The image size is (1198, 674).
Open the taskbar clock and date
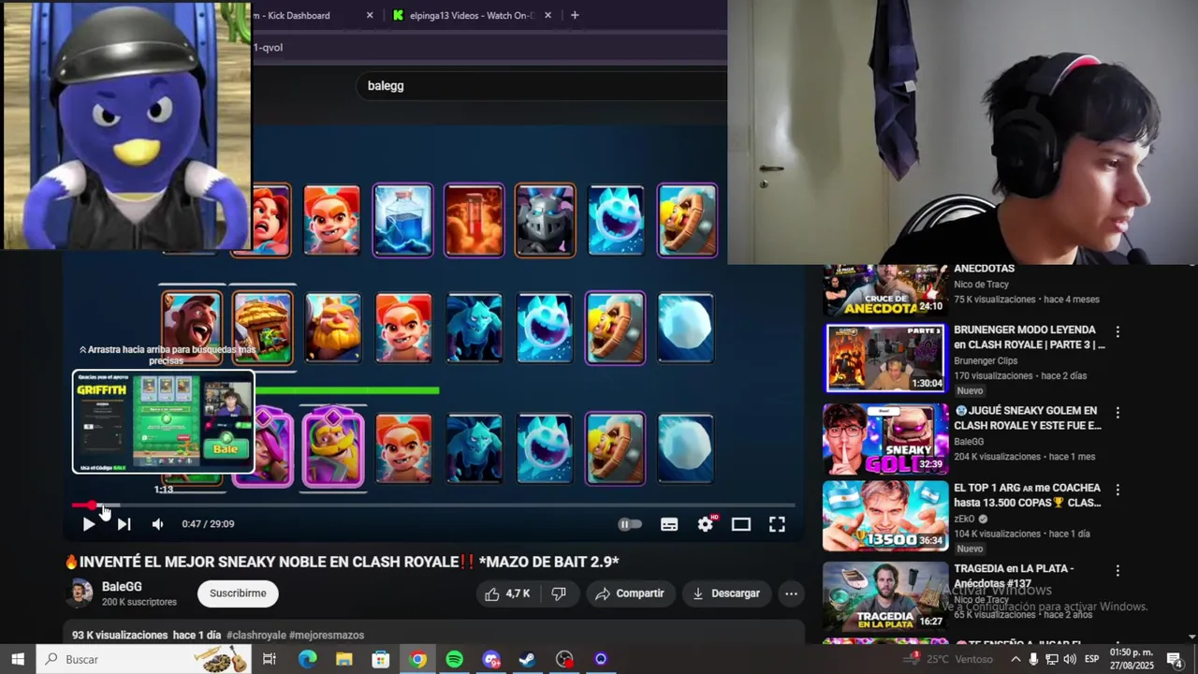(1132, 659)
